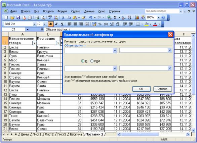Open filter arrow for Поставщик column
197x143 pixels.
click(58, 43)
